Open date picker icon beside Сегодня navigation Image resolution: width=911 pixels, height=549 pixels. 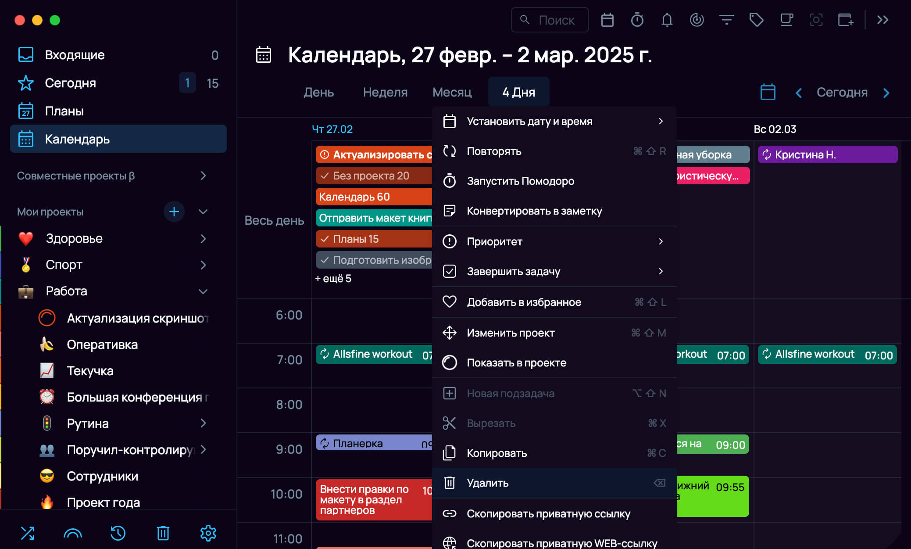click(768, 92)
